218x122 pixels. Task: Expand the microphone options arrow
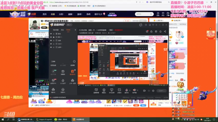pyautogui.click(x=130, y=90)
